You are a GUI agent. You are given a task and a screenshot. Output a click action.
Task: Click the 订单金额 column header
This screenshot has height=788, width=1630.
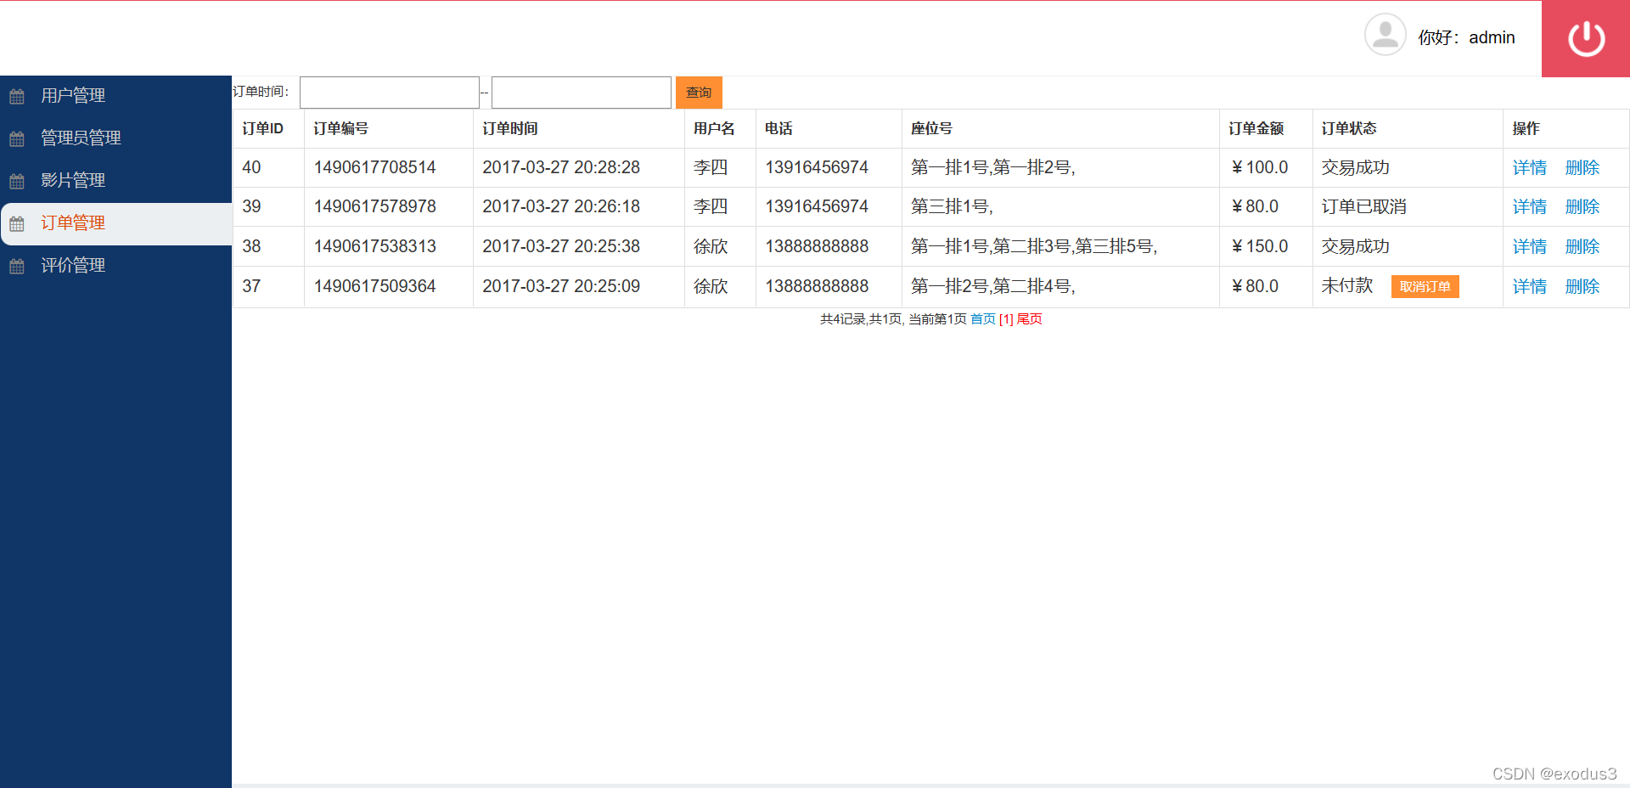pyautogui.click(x=1256, y=129)
